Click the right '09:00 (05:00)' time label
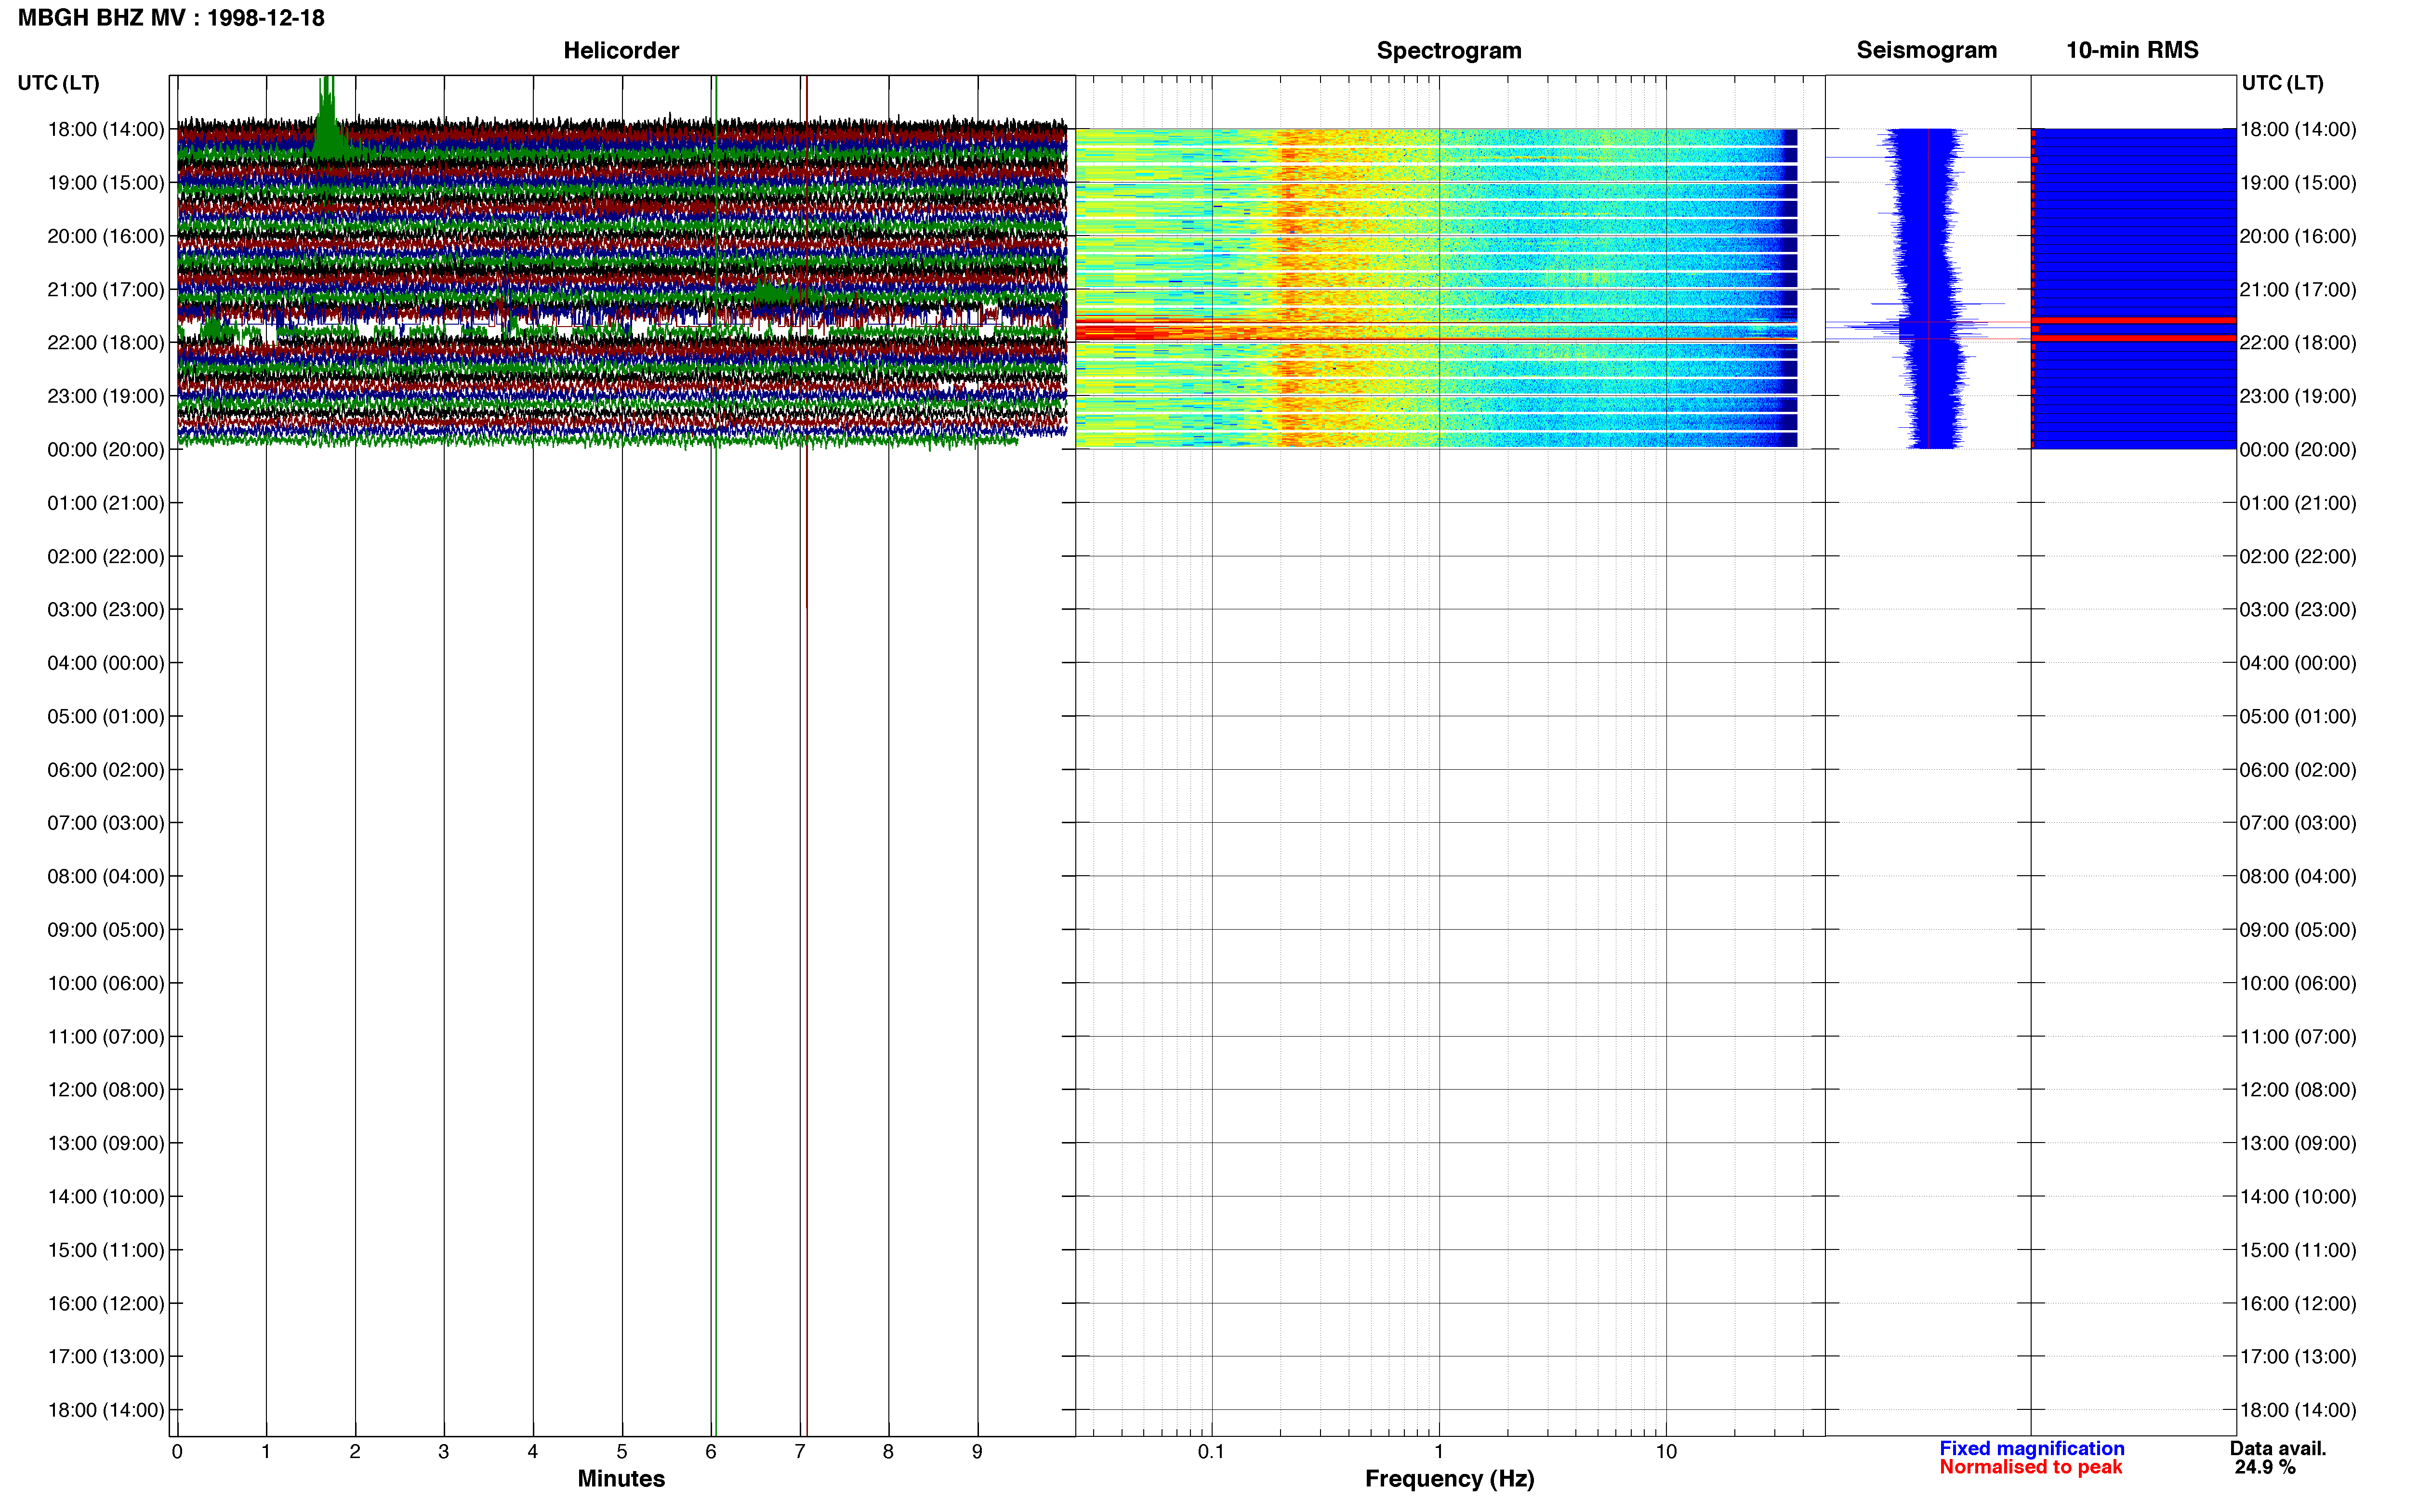The width and height of the screenshot is (2418, 1512). [2298, 930]
